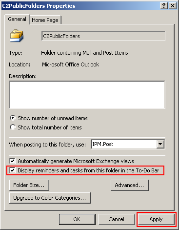179x230 pixels.
Task: Click the question mark help button
Action: pyautogui.click(x=164, y=6)
